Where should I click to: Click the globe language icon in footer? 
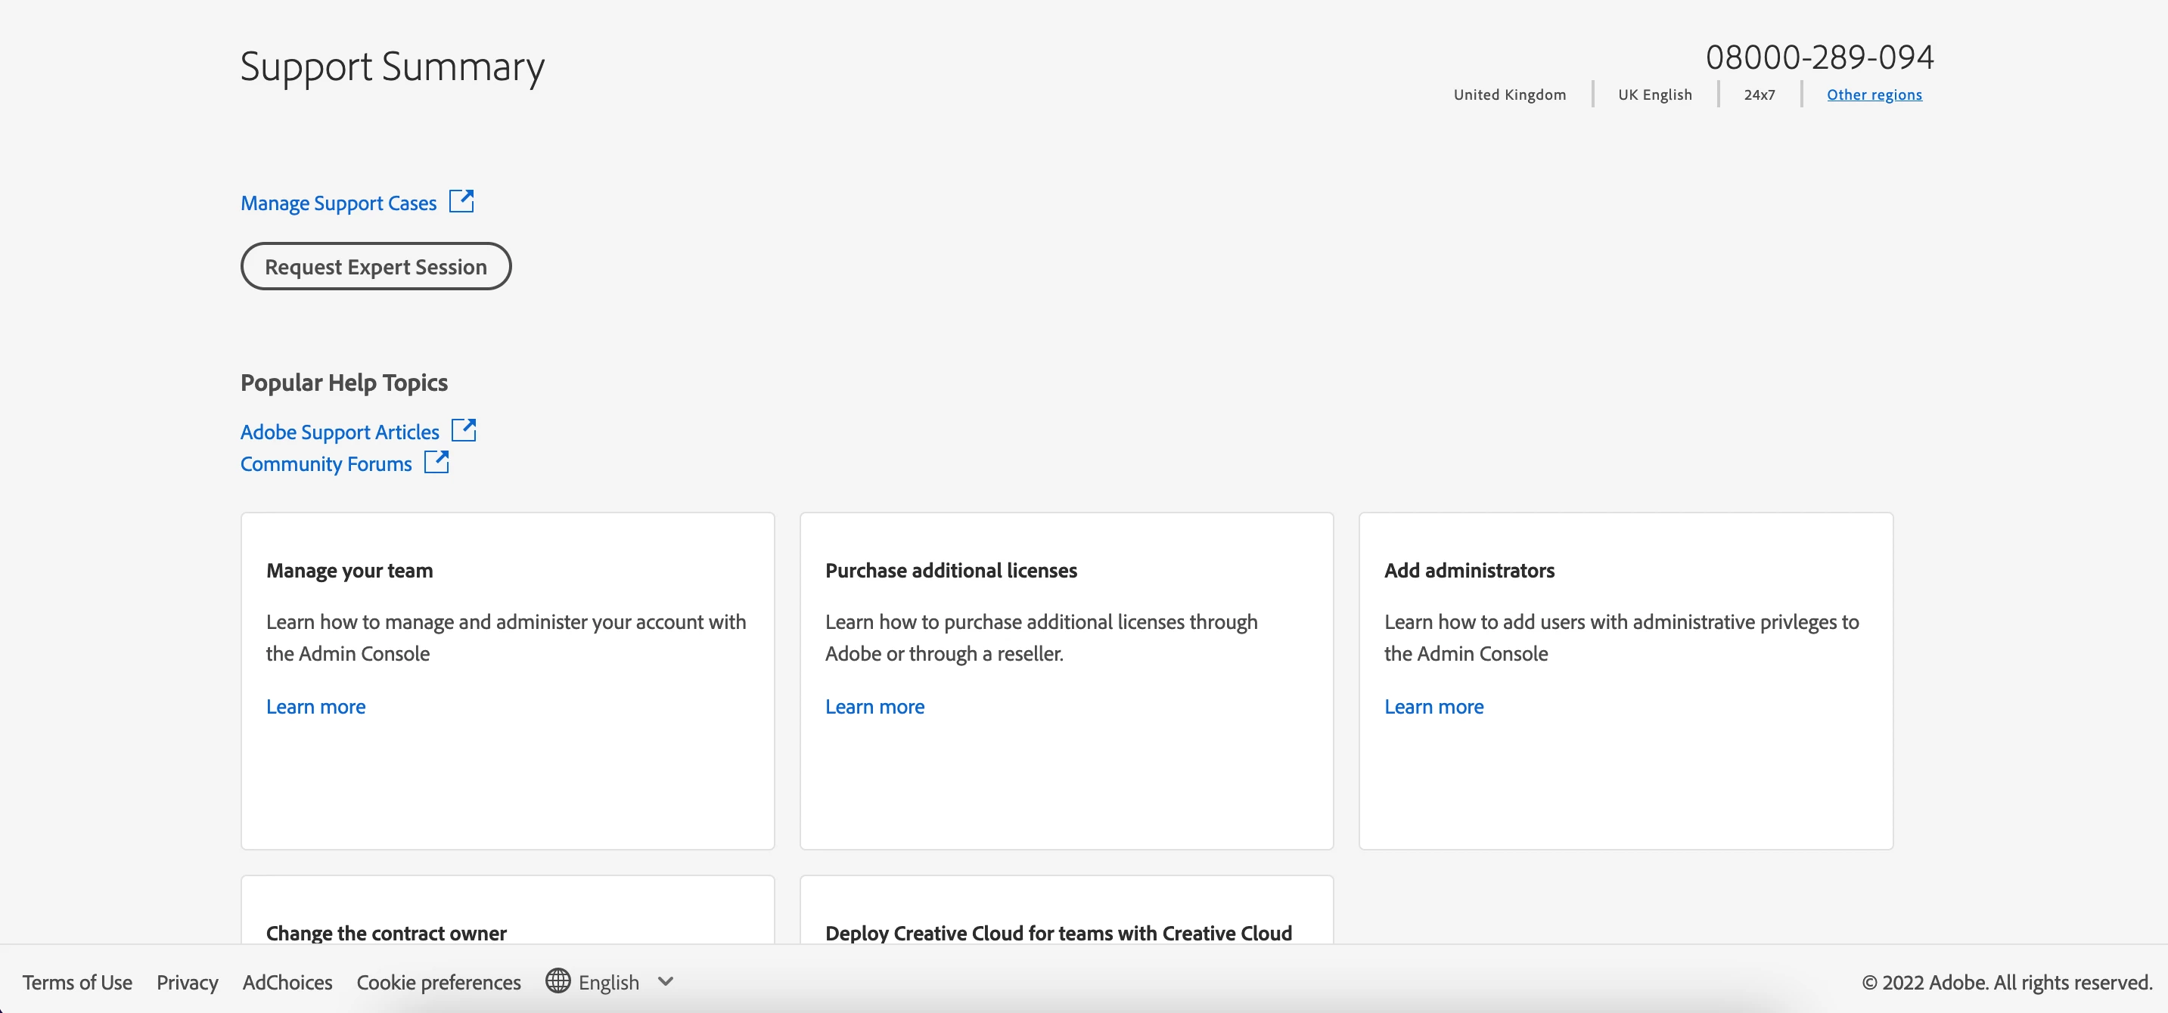pyautogui.click(x=558, y=981)
